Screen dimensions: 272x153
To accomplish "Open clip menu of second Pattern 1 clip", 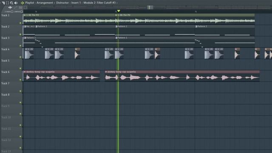I will pyautogui.click(x=116, y=38).
